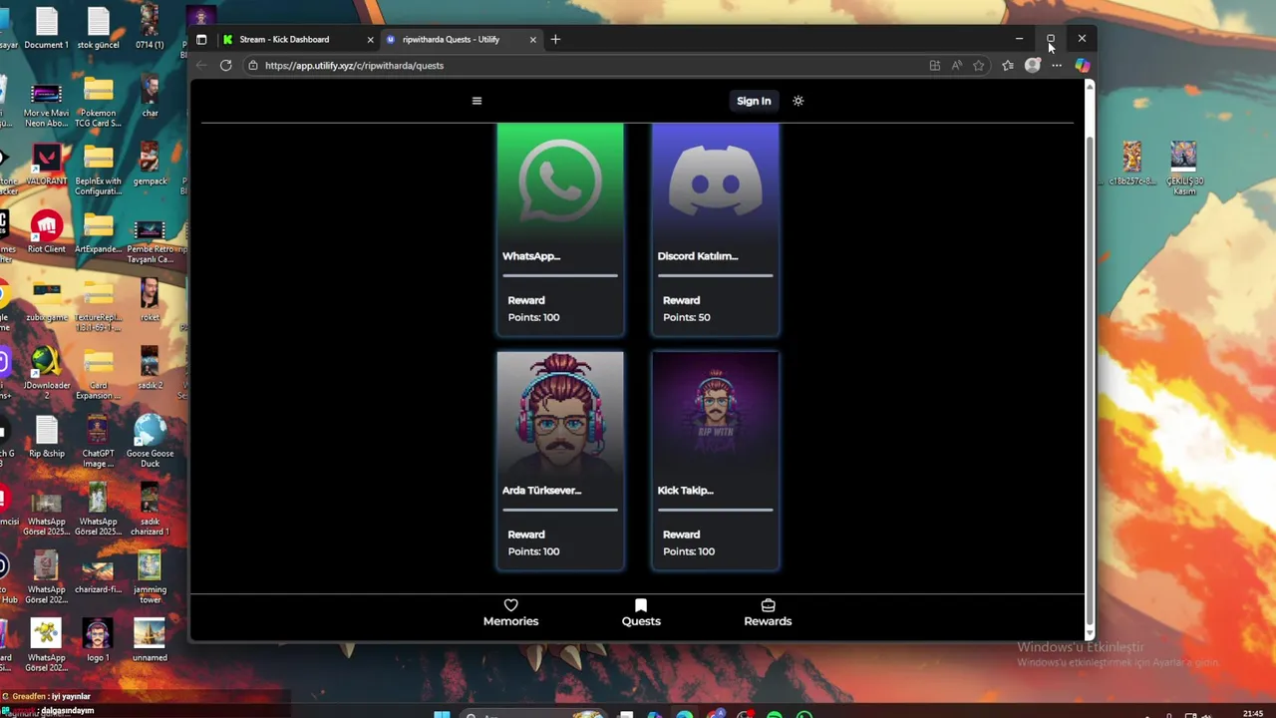
Task: Click the Sign In button
Action: 754,101
